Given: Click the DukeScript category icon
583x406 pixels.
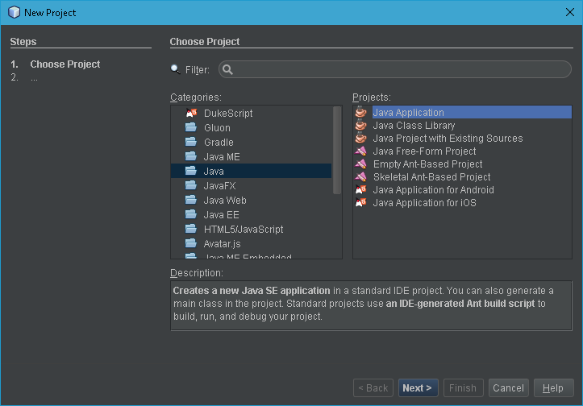Looking at the screenshot, I should point(191,113).
